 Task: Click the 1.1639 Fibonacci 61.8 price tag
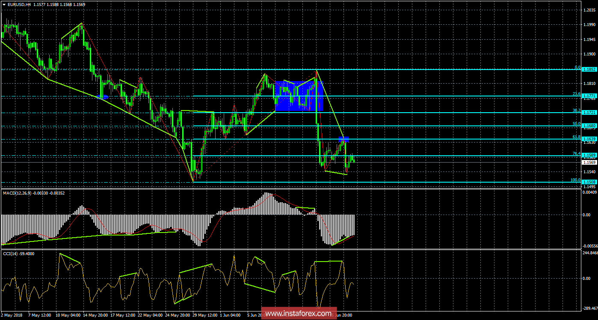point(589,139)
